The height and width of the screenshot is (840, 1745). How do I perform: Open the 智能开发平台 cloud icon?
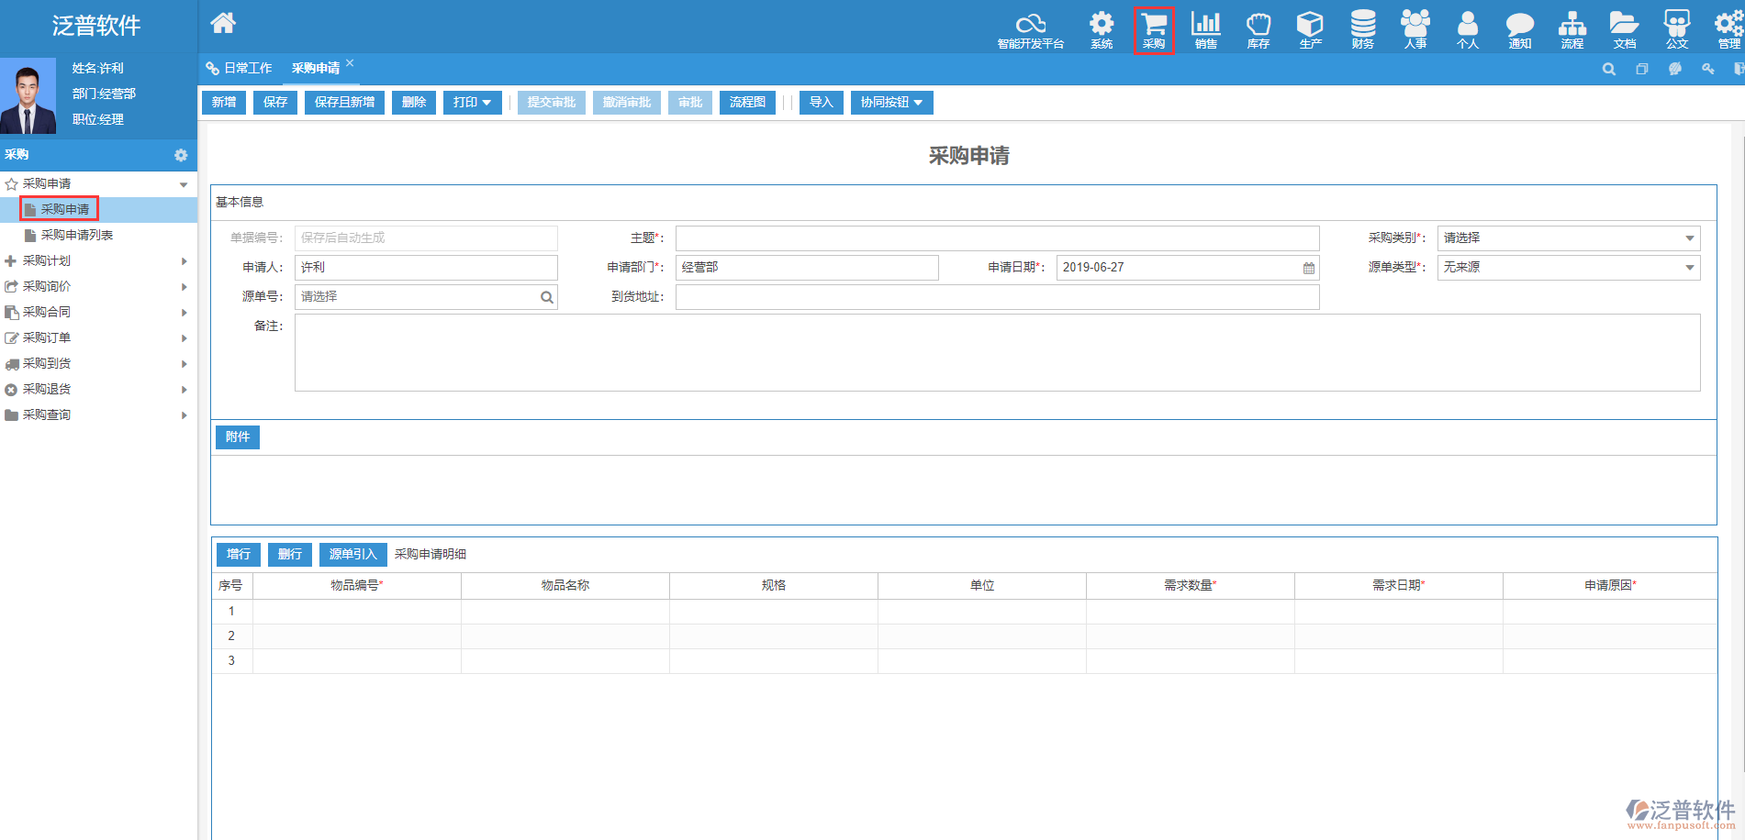tap(1030, 29)
